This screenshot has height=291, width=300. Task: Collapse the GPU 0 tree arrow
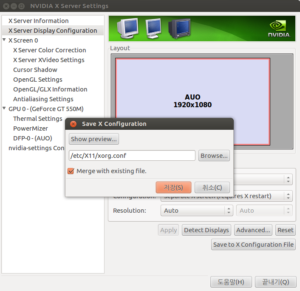[4, 108]
